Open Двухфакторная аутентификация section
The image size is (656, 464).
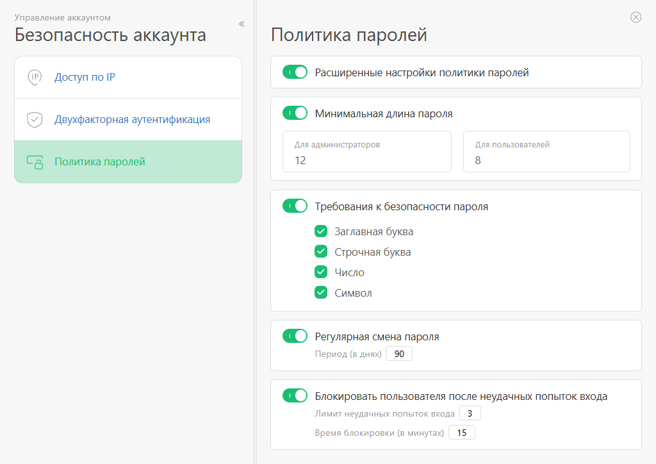[132, 120]
